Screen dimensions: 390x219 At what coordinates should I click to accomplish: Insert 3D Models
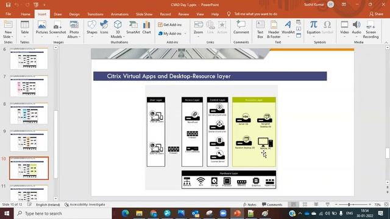click(x=118, y=29)
